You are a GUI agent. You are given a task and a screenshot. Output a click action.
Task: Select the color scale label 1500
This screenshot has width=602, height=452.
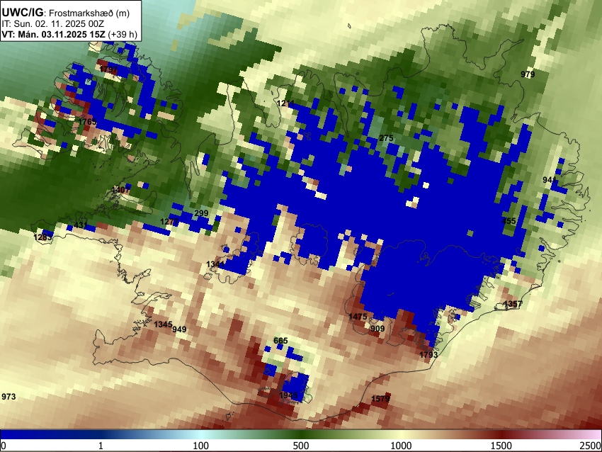click(x=501, y=446)
